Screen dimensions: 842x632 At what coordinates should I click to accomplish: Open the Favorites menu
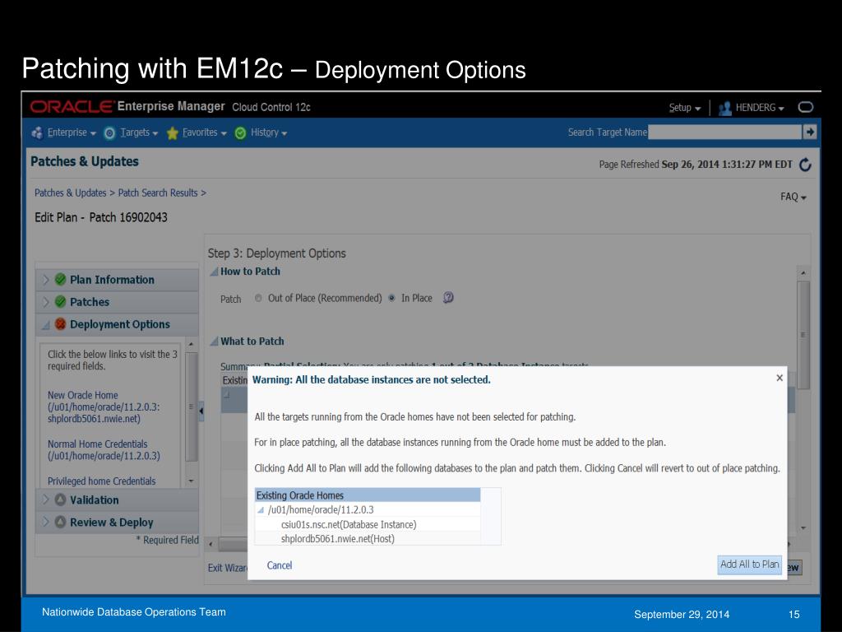click(x=204, y=132)
